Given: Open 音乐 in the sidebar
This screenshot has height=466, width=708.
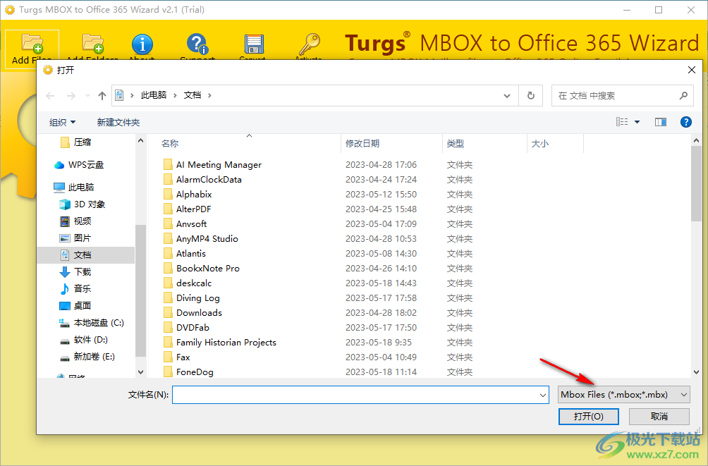Looking at the screenshot, I should click(x=75, y=288).
